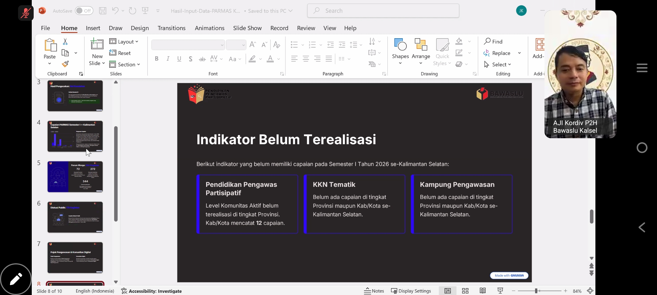Screen dimensions: 657x295
Task: Expand the Layout dropdown
Action: pyautogui.click(x=124, y=42)
